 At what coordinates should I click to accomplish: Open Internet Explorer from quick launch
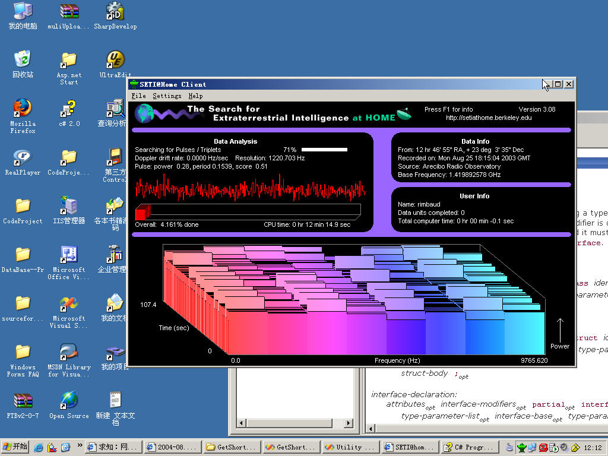pos(39,448)
